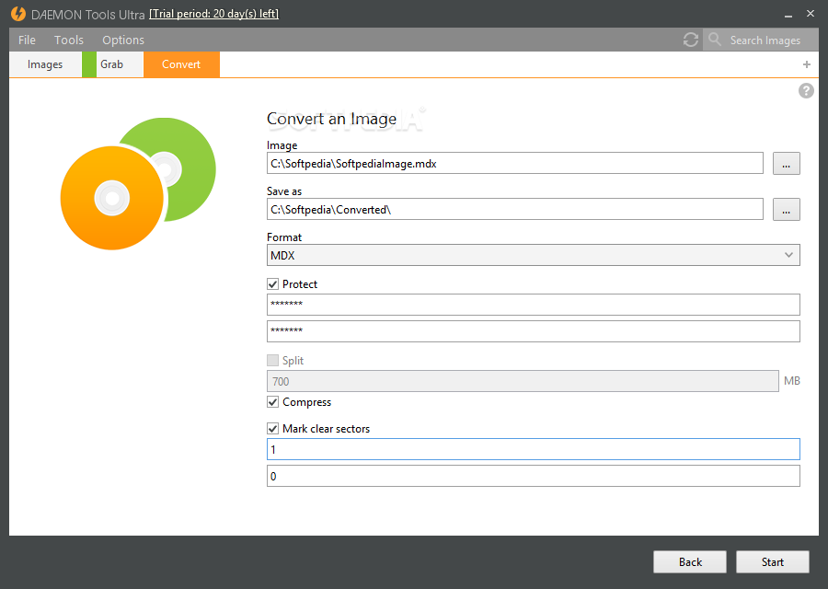This screenshot has height=589, width=828.
Task: Click the clear sectors field containing 1
Action: click(x=534, y=449)
